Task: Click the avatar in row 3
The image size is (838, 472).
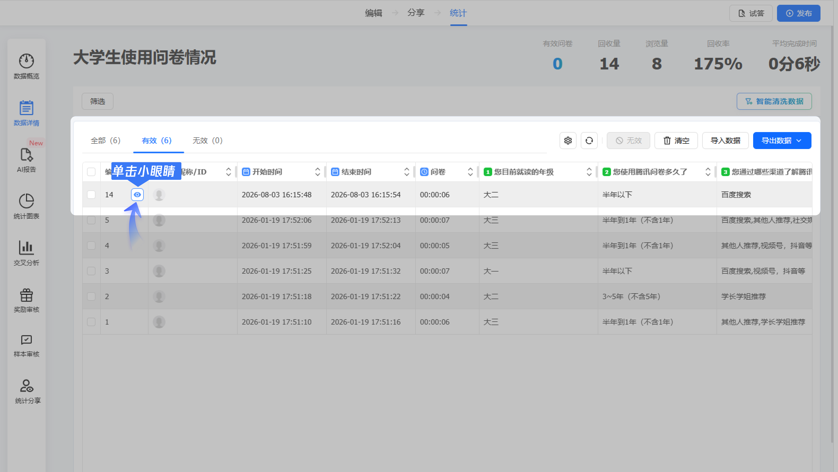Action: pos(159,271)
